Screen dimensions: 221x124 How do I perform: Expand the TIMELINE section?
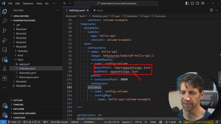coord(36,104)
